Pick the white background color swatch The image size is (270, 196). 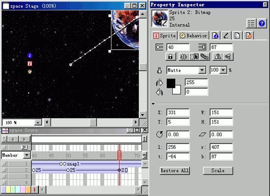177,91
